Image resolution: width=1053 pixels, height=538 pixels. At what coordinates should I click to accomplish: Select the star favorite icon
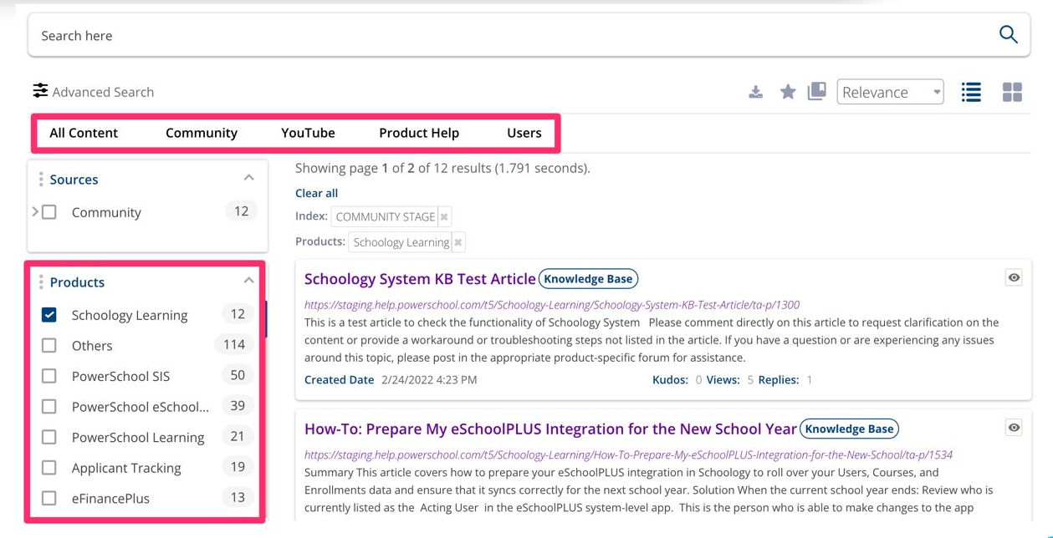pyautogui.click(x=786, y=92)
